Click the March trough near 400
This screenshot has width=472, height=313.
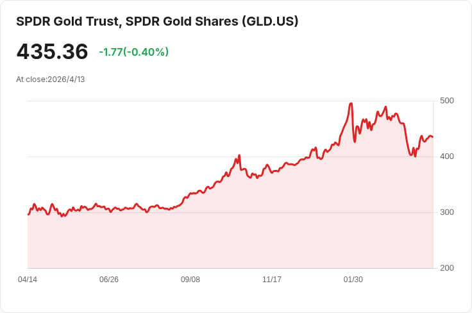(415, 156)
